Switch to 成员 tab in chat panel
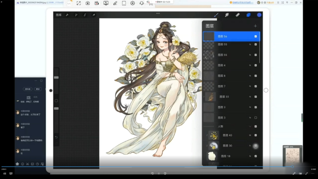 (35, 97)
